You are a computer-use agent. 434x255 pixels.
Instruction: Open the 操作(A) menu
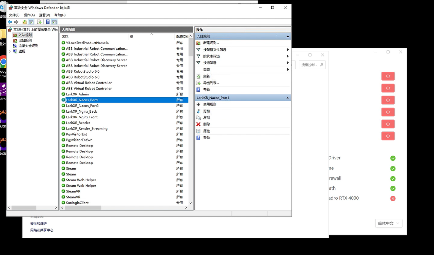pos(29,15)
